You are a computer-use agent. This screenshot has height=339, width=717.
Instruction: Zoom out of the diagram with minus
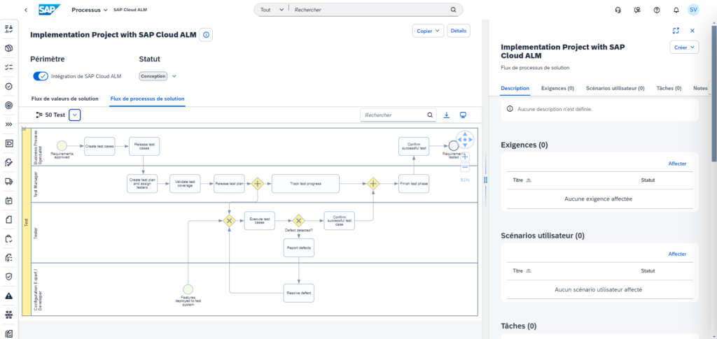tap(465, 168)
